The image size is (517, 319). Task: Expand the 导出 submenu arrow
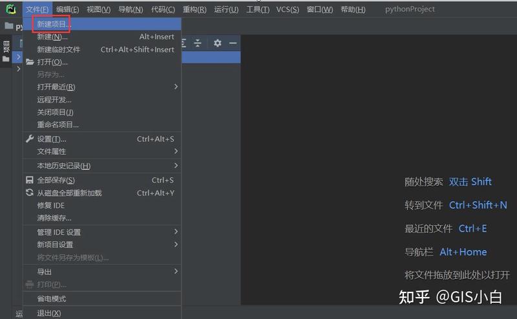click(176, 271)
